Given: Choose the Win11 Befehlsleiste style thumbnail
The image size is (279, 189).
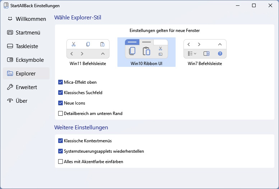Looking at the screenshot, I should click(x=88, y=49).
